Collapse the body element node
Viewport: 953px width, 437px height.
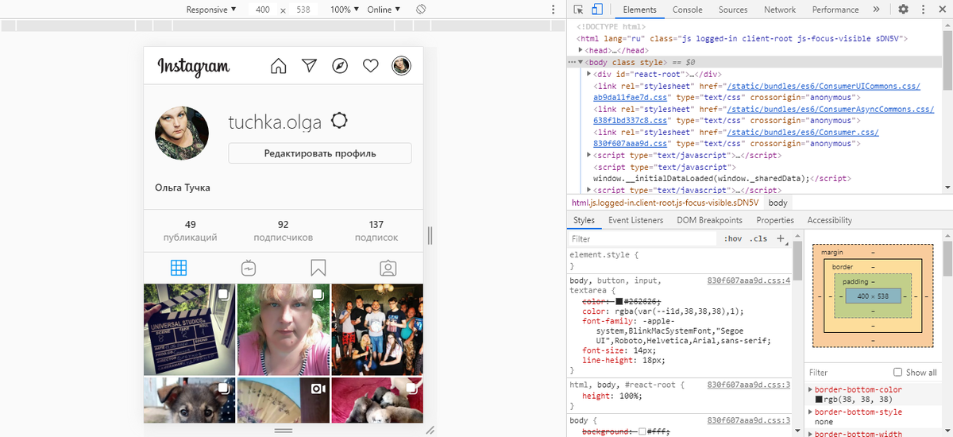point(581,62)
